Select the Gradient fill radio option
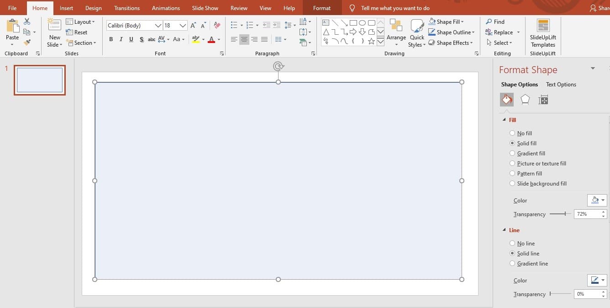 click(x=512, y=154)
